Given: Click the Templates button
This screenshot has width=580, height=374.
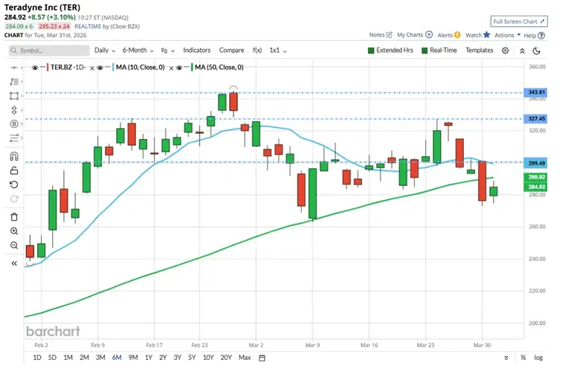Looking at the screenshot, I should (479, 51).
